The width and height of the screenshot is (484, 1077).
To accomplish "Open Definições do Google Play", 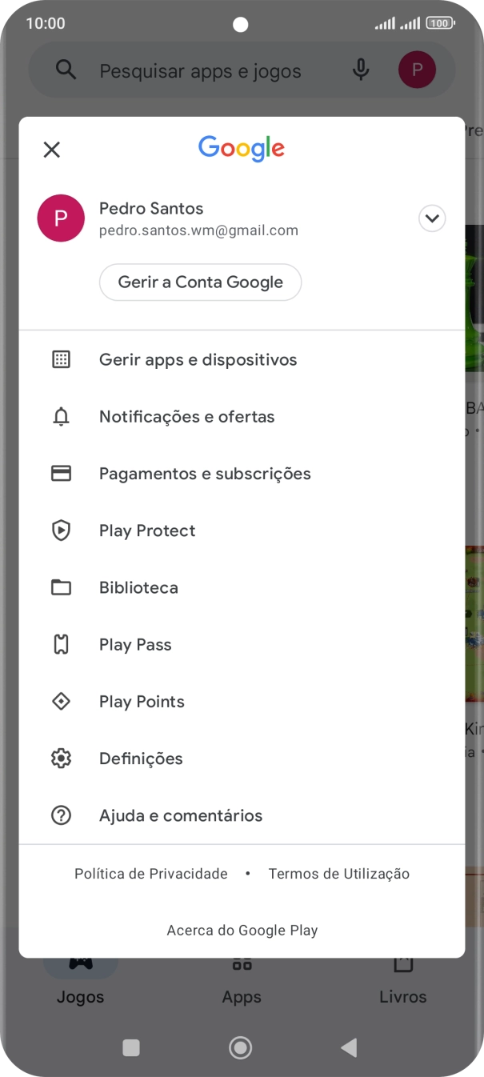I will click(141, 759).
